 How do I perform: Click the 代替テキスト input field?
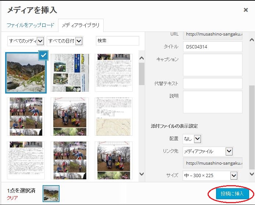(x=212, y=83)
